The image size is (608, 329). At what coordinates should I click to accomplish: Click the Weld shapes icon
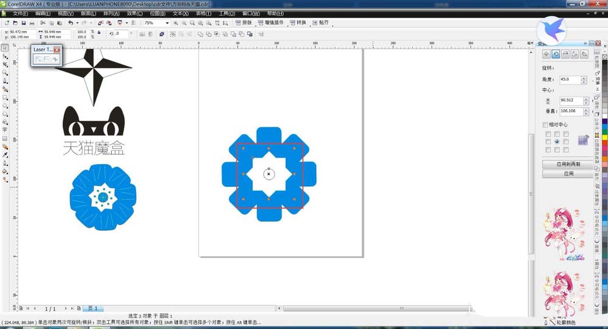[201, 35]
